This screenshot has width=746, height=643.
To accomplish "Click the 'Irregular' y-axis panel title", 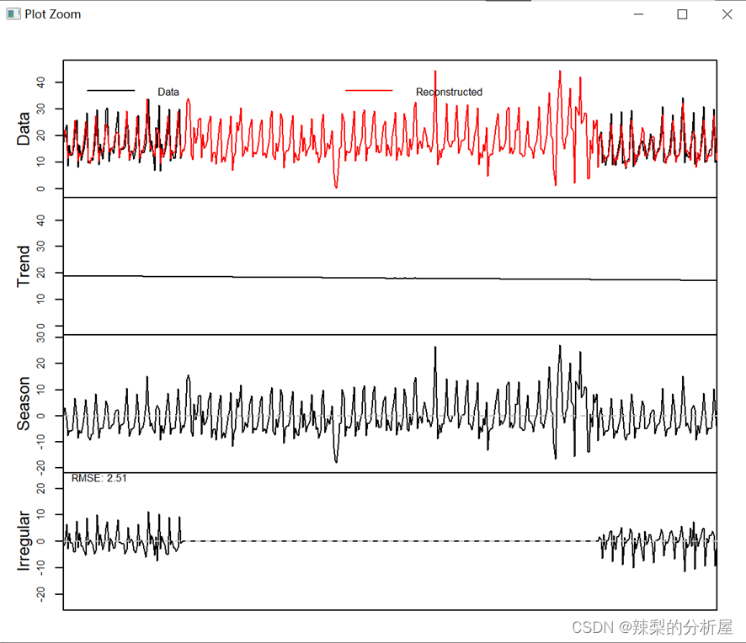I will [x=24, y=541].
